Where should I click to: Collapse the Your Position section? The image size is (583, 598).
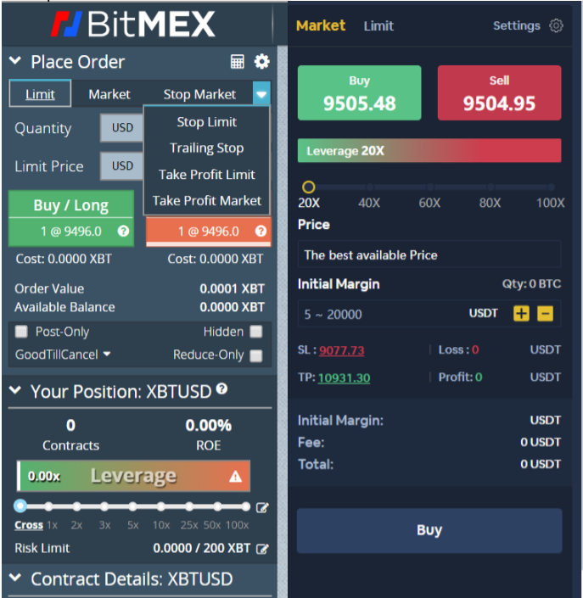15,390
